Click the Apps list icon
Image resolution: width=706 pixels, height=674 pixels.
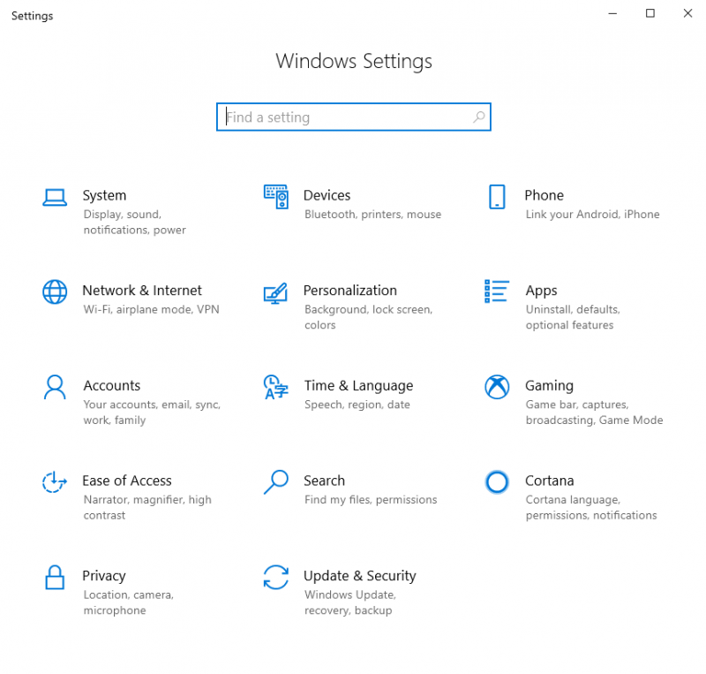pos(497,292)
